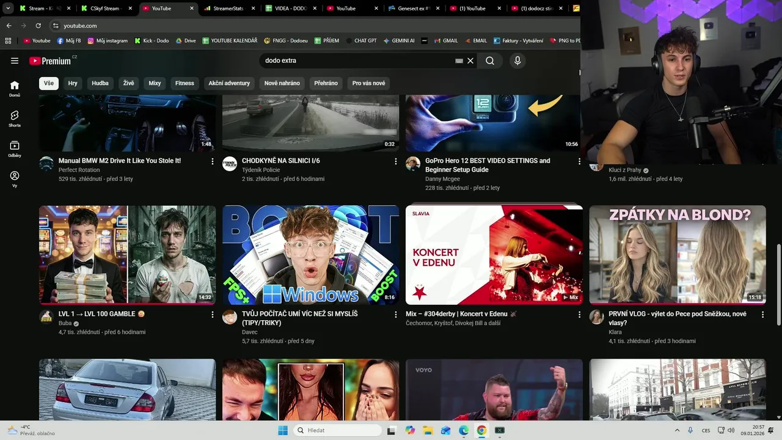Open the Buba channel avatar
782x440 pixels.
coord(46,317)
